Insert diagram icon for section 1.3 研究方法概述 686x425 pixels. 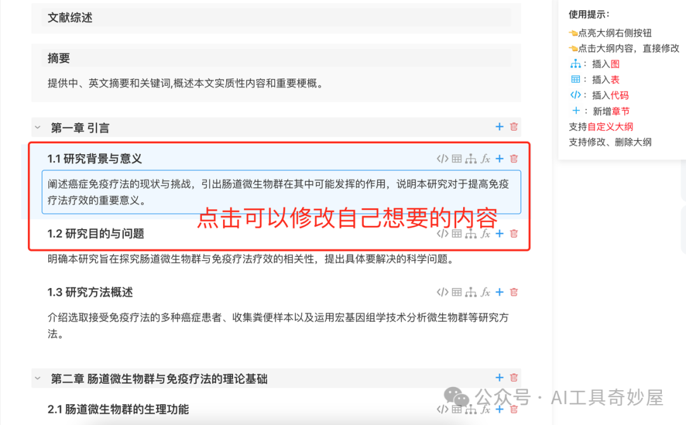click(471, 292)
